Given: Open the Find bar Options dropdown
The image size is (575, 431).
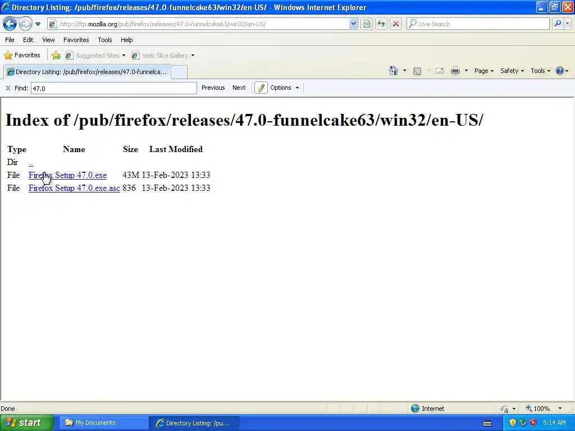Looking at the screenshot, I should pos(284,88).
